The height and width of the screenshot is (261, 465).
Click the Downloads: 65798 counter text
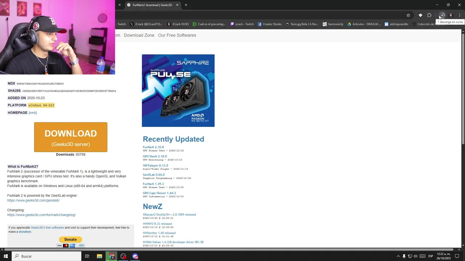pos(70,154)
